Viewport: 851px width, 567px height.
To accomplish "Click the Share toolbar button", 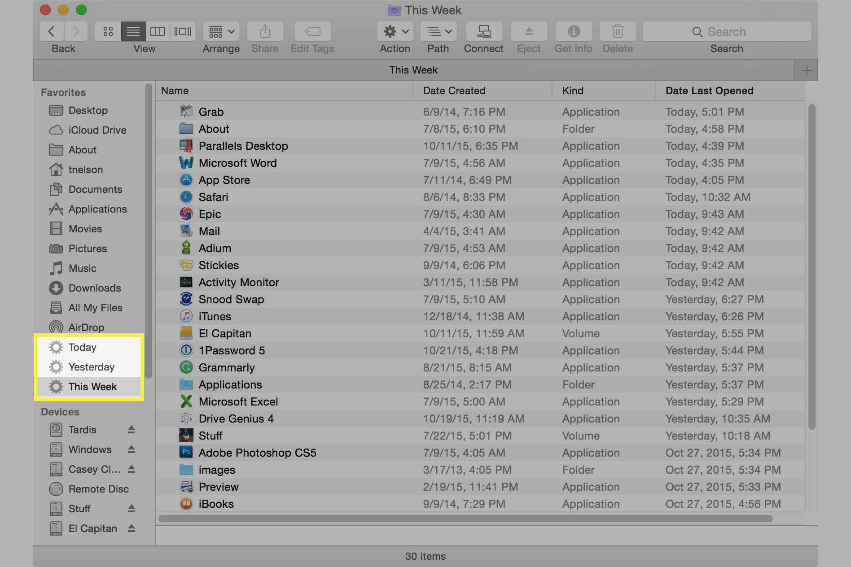I will (265, 31).
